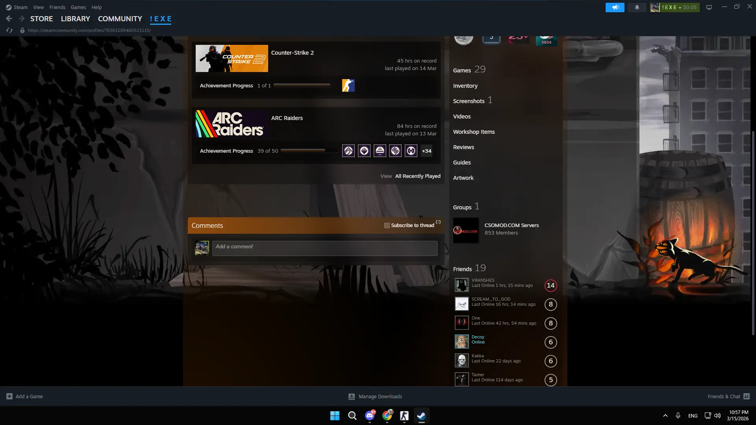Open the Artwork link
The width and height of the screenshot is (756, 425).
click(463, 178)
